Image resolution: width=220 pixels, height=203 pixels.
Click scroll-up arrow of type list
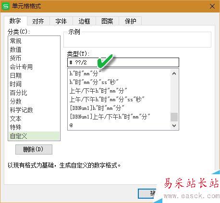[174, 73]
